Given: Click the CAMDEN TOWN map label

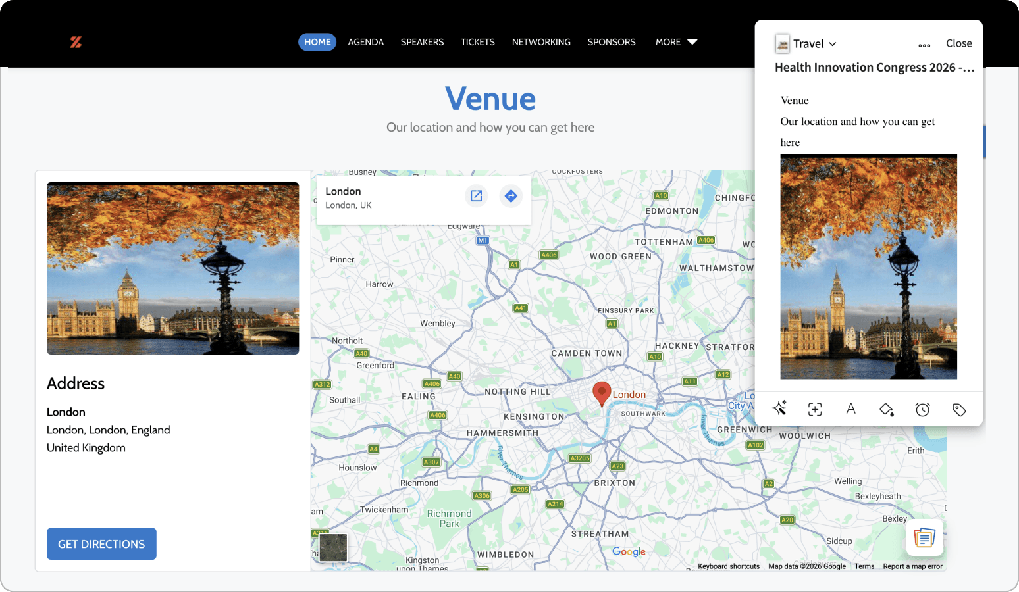Looking at the screenshot, I should 587,353.
